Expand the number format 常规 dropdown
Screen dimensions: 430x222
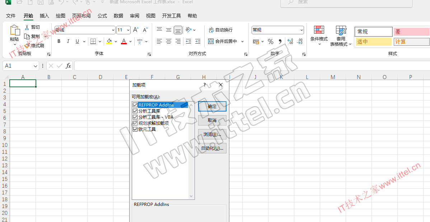(302, 30)
